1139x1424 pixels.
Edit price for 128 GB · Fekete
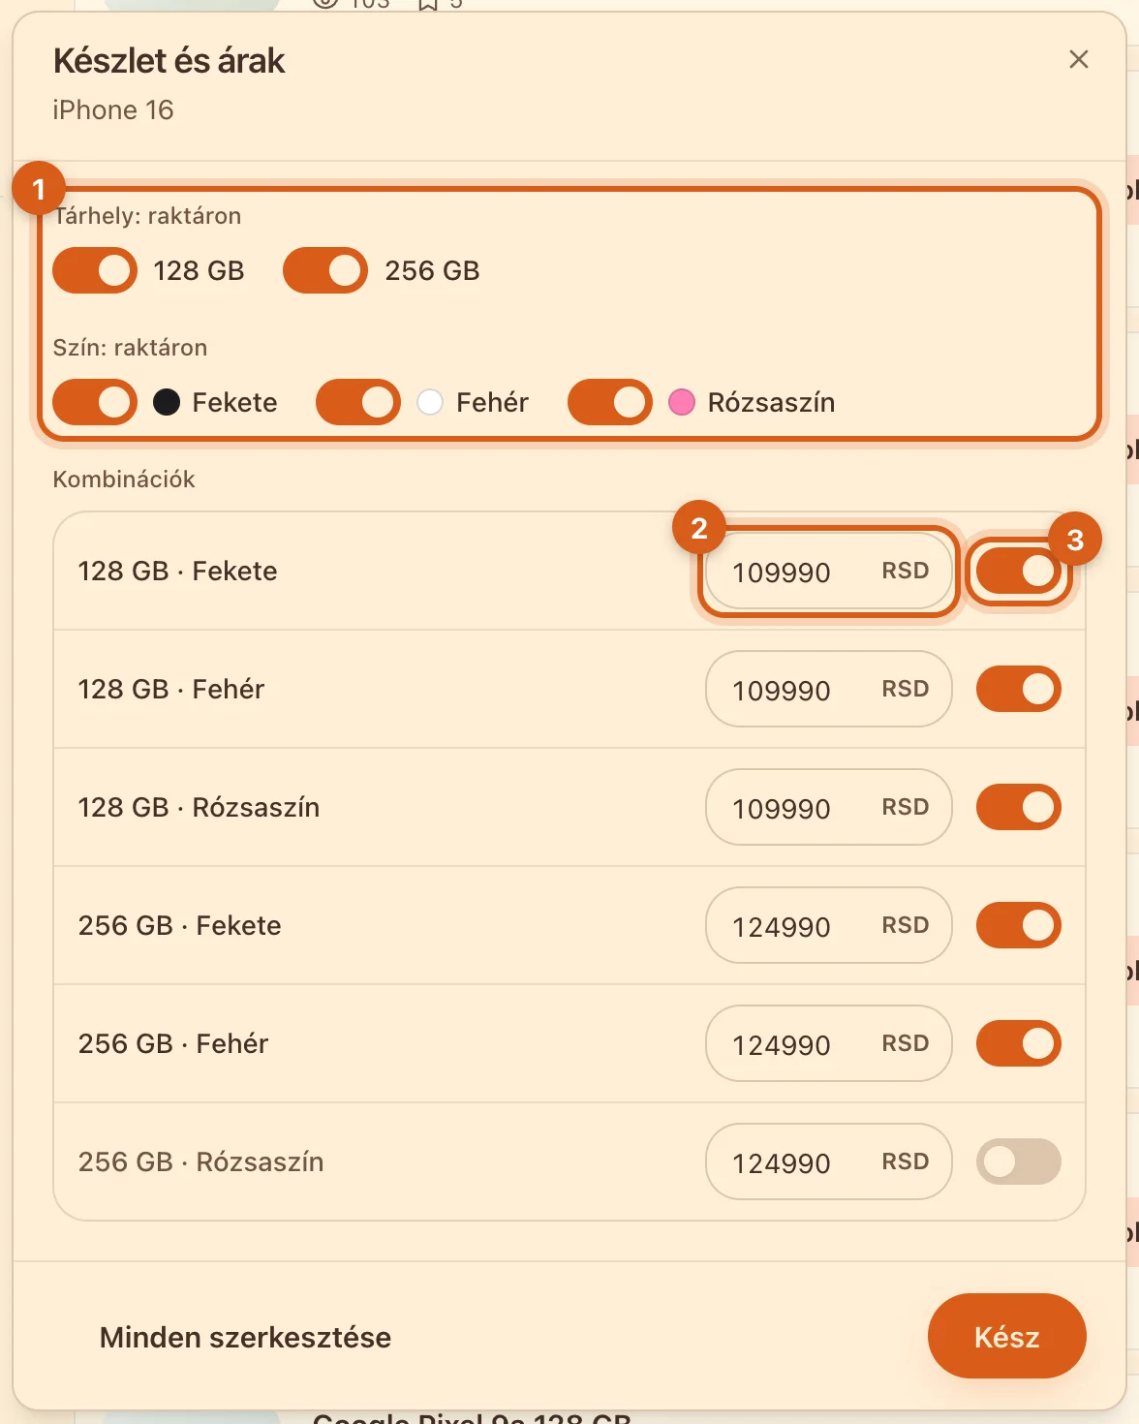(829, 572)
